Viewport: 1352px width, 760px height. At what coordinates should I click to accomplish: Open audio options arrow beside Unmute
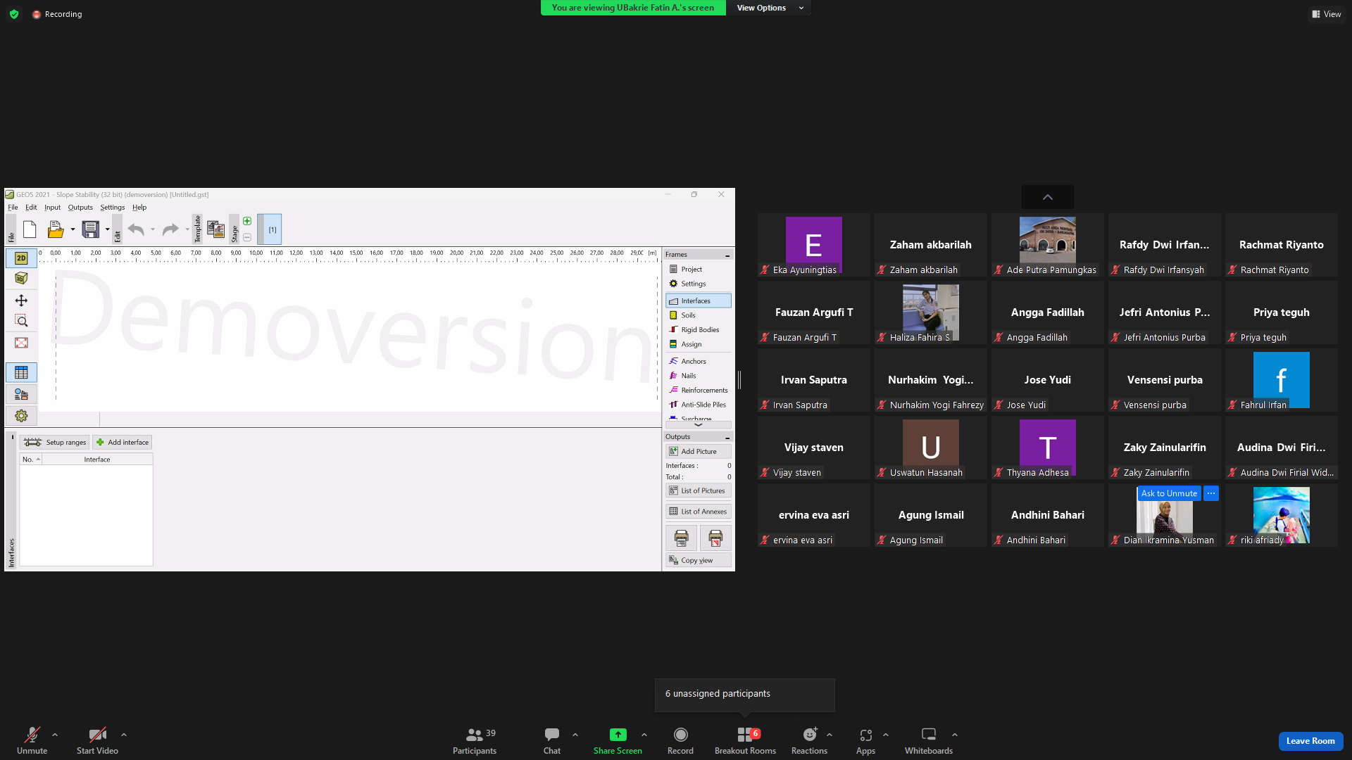55,735
